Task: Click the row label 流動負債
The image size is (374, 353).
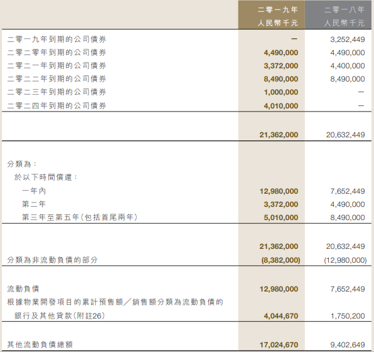Action: click(23, 289)
